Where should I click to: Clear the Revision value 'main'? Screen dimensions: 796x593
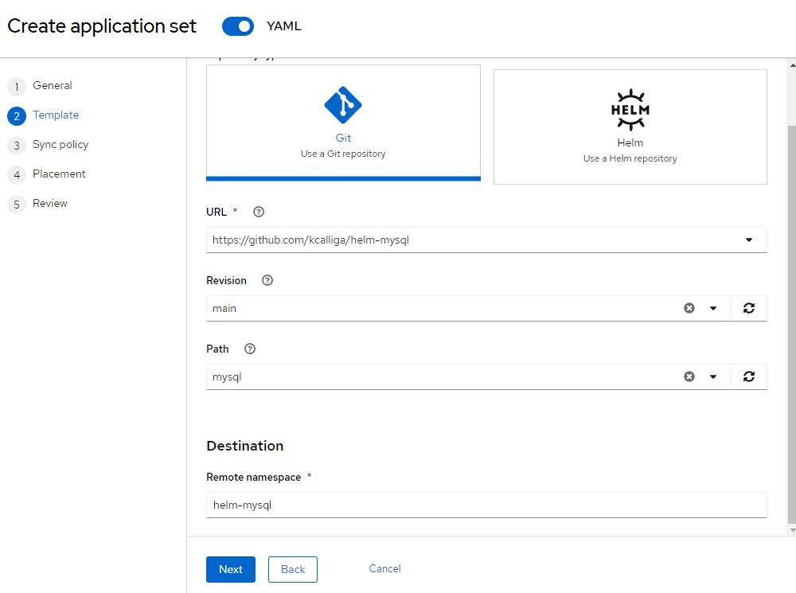tap(689, 308)
